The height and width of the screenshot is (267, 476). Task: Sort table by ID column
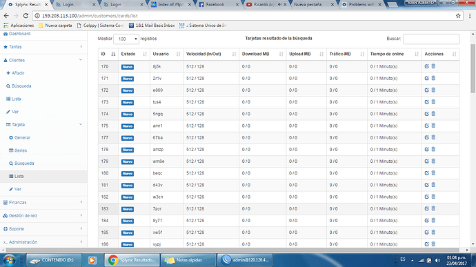coord(108,54)
